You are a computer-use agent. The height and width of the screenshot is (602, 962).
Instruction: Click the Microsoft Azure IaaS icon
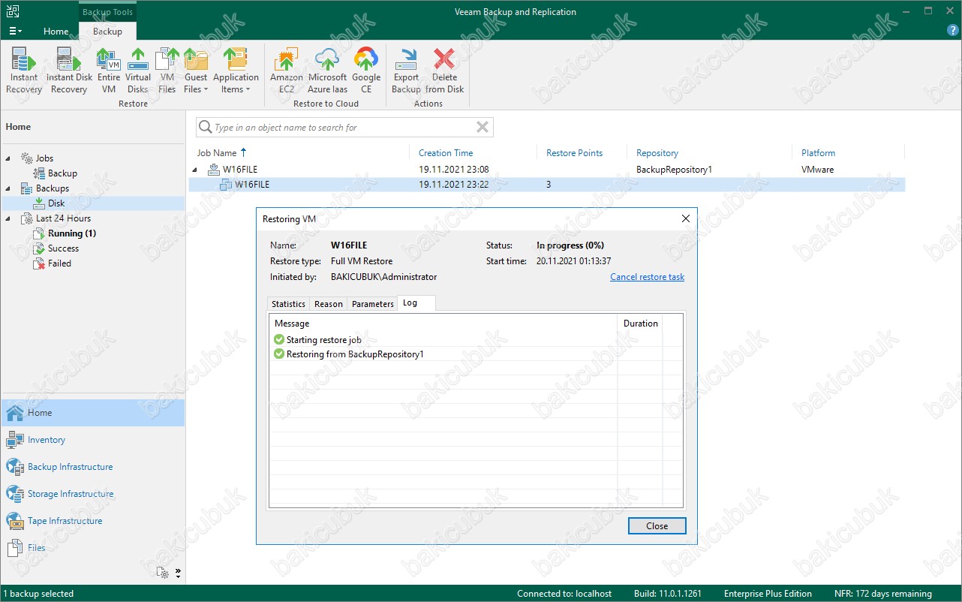point(328,71)
